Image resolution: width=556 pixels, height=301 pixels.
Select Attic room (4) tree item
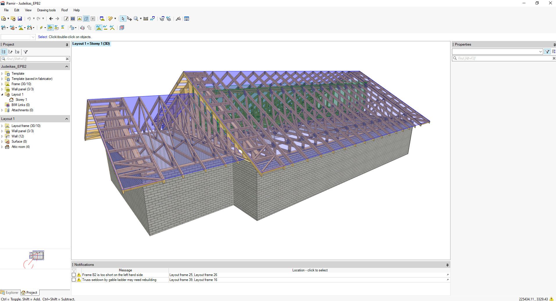[21, 147]
